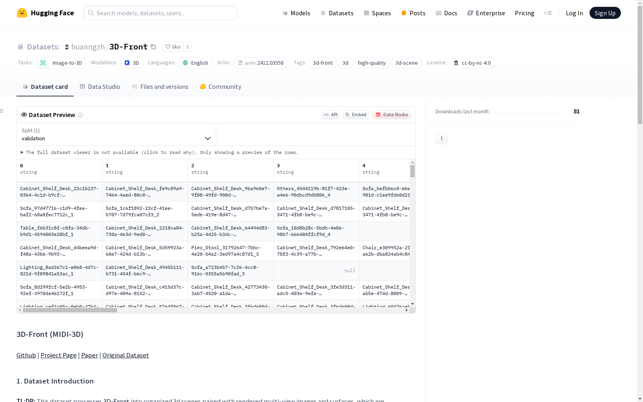Open the Split validation dropdown

tap(116, 134)
